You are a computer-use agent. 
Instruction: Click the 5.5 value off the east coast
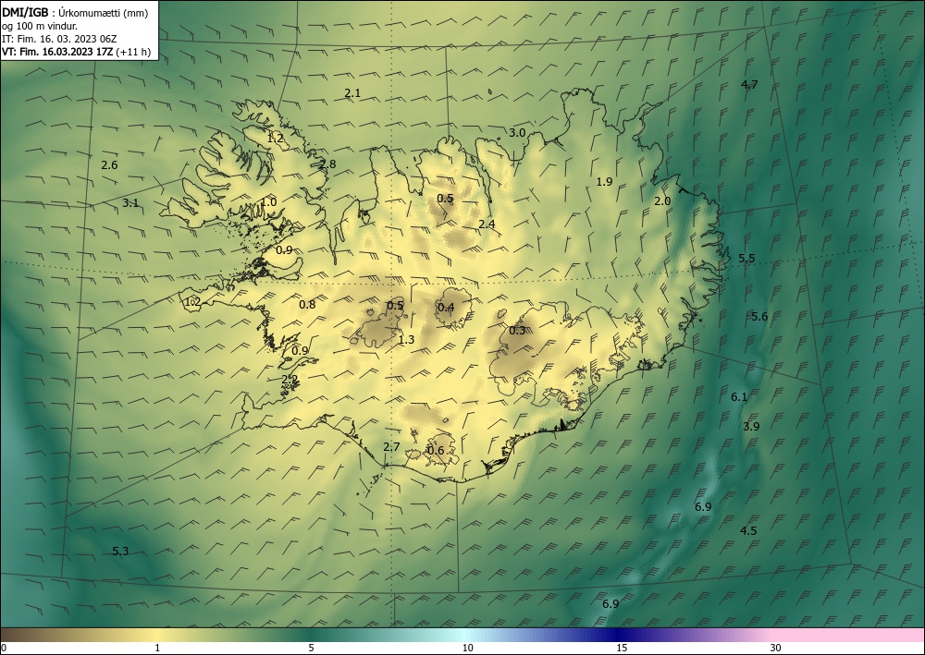point(746,258)
